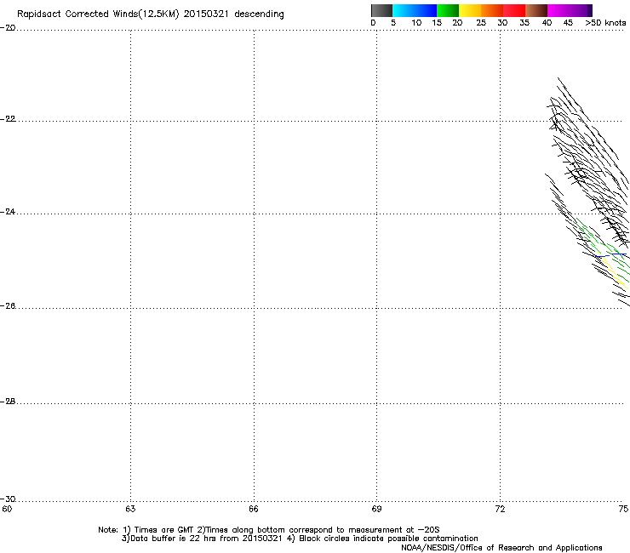Click the magenta-purple 40-50 knots color segment
Screen dimensions: 630x553
570,10
